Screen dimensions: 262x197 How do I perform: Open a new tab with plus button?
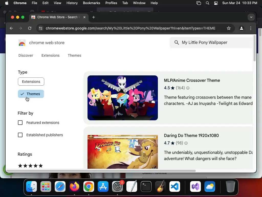click(x=94, y=17)
